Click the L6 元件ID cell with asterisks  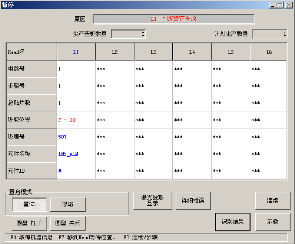click(x=269, y=171)
